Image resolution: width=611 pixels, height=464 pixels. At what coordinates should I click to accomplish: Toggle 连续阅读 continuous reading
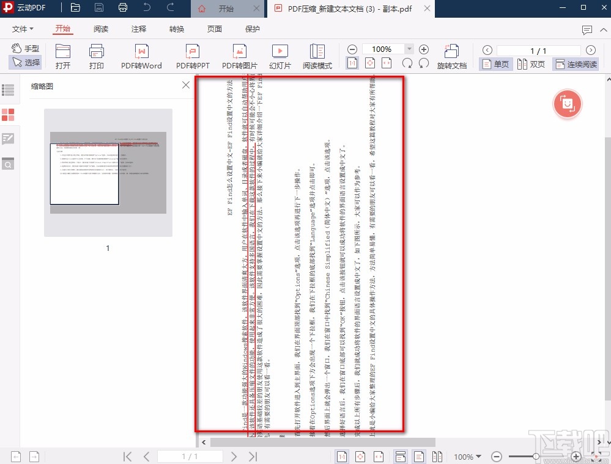click(576, 64)
